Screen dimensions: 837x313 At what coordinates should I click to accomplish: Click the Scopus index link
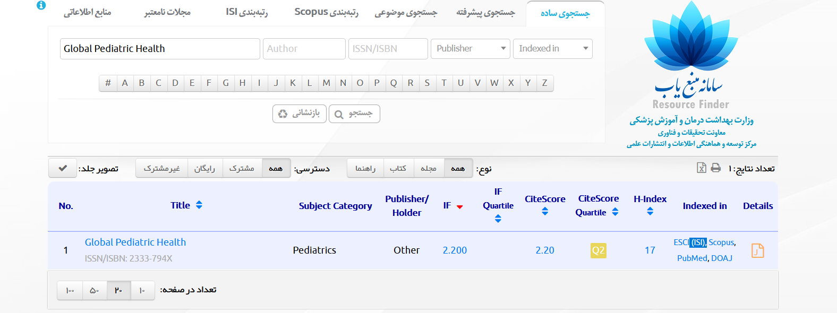(721, 242)
